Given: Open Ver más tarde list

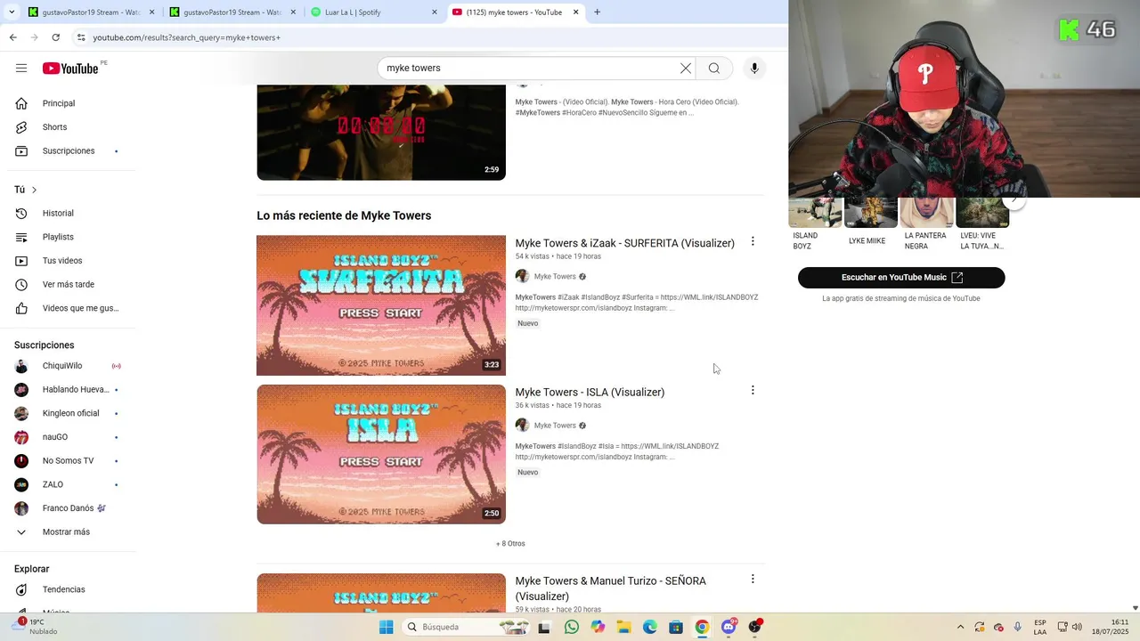Looking at the screenshot, I should pos(68,285).
